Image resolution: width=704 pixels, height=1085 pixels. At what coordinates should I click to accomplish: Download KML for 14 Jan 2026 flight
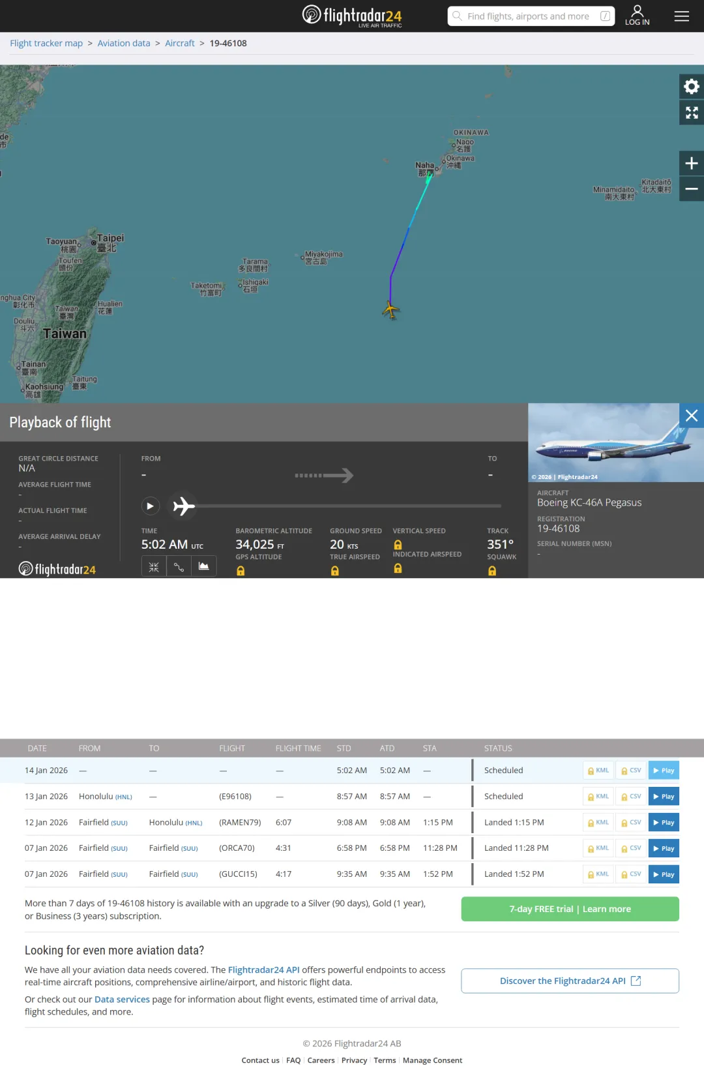598,771
